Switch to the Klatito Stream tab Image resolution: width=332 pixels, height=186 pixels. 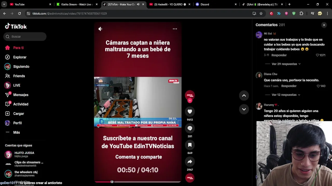tap(77, 4)
